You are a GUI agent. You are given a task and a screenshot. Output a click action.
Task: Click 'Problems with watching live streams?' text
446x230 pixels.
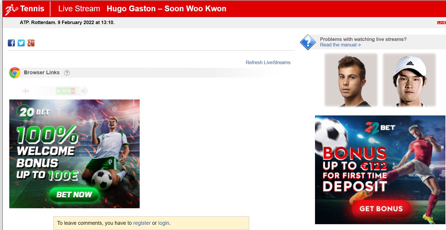click(x=363, y=39)
